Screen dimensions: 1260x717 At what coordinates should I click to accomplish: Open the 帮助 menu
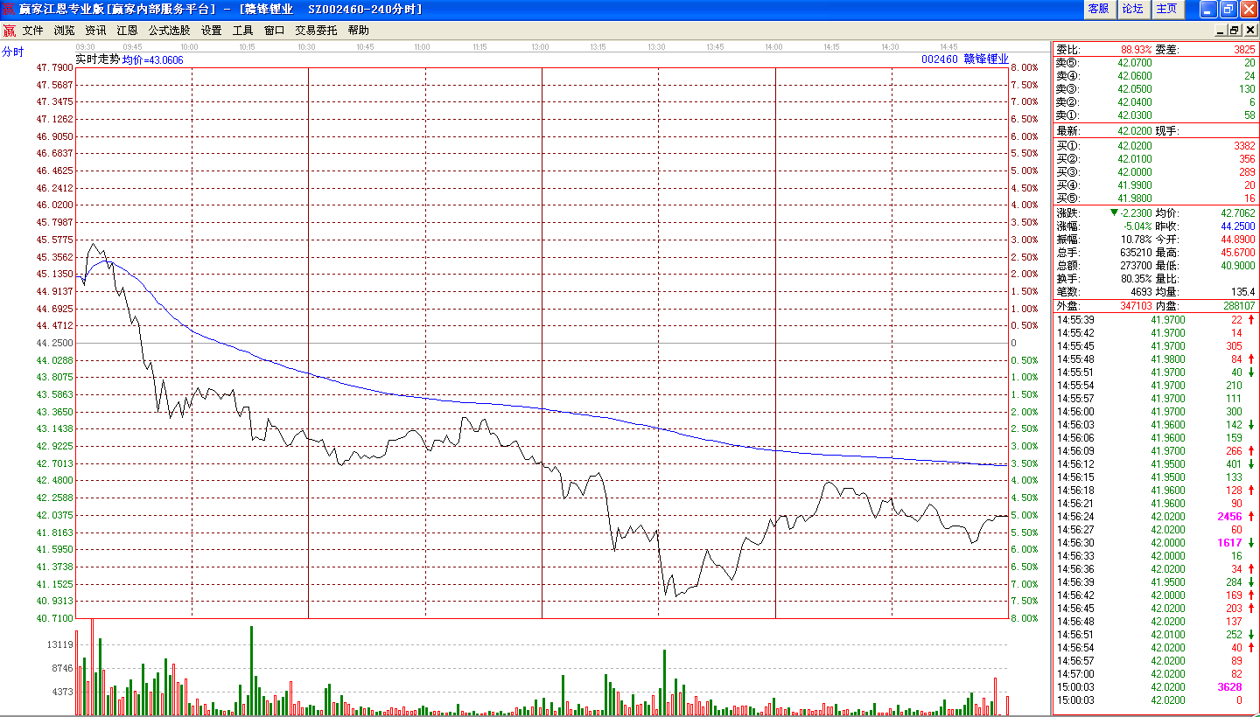pos(359,30)
